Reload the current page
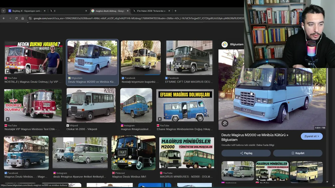 (16, 18)
